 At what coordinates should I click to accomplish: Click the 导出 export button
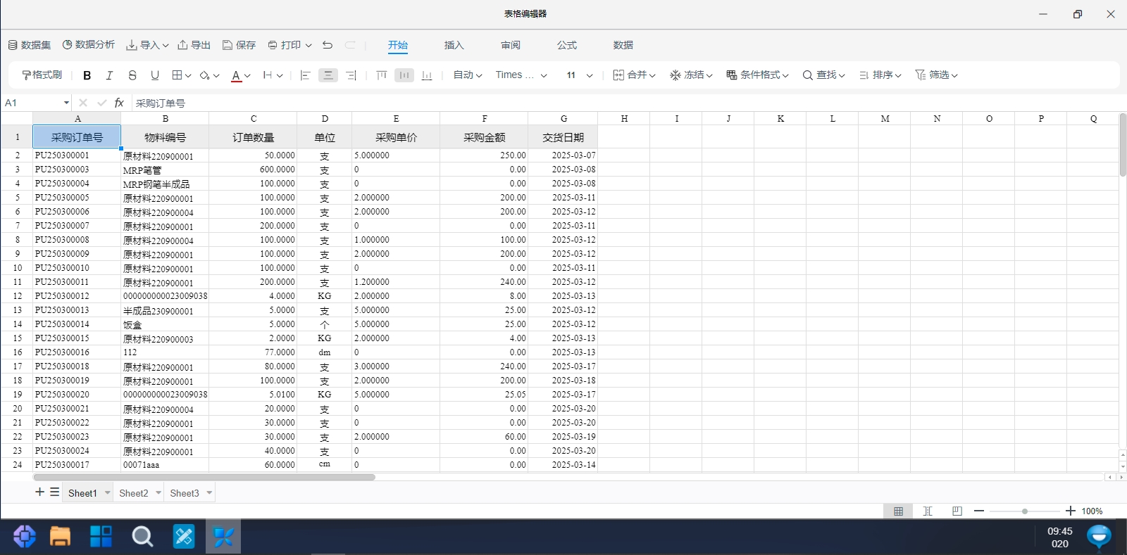[194, 45]
